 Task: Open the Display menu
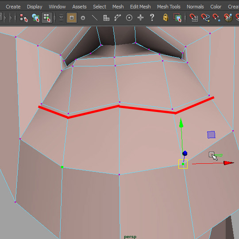pos(35,7)
